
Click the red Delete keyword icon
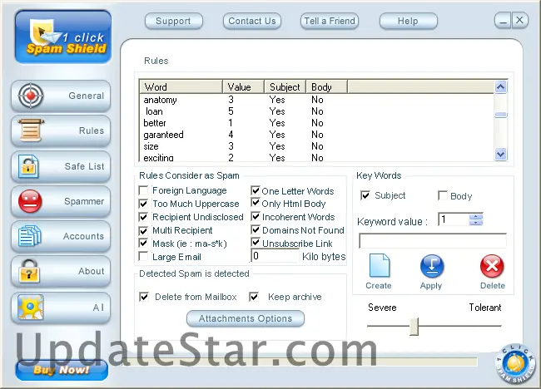pos(492,266)
